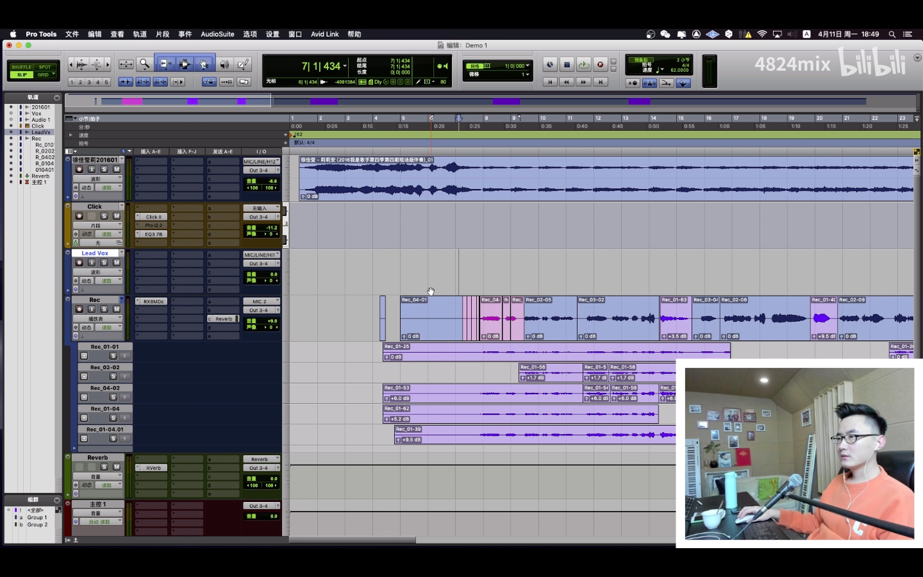Open macOS Spotlight search
Image resolution: width=923 pixels, height=577 pixels.
pos(892,34)
